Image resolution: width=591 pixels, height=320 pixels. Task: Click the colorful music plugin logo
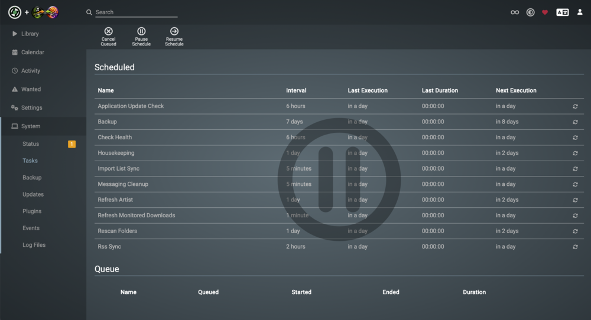46,12
